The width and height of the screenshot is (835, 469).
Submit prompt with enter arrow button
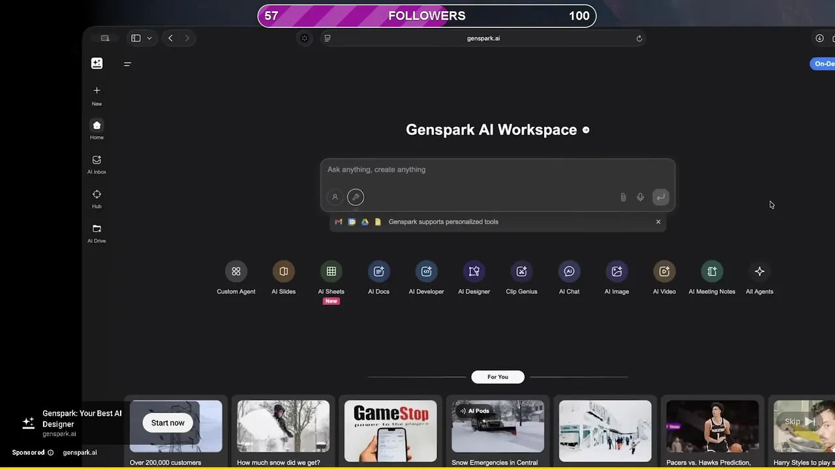click(661, 197)
